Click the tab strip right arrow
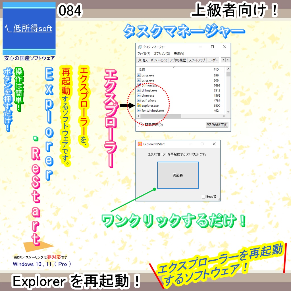 coord(228,60)
